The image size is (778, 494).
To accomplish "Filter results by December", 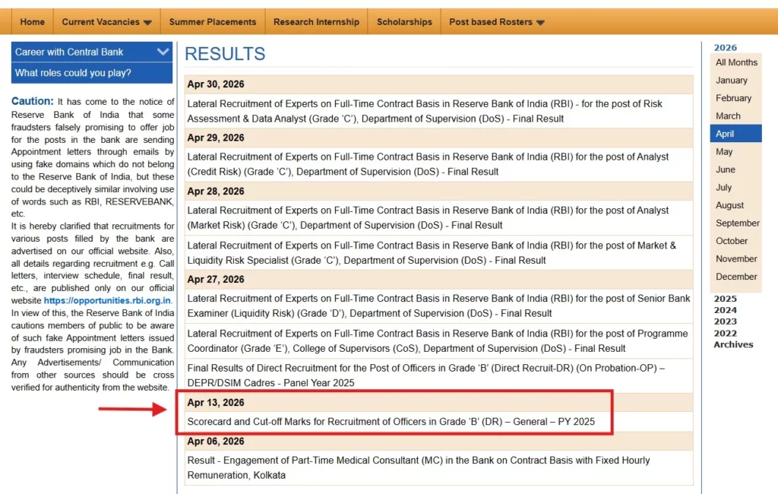I will click(x=735, y=277).
